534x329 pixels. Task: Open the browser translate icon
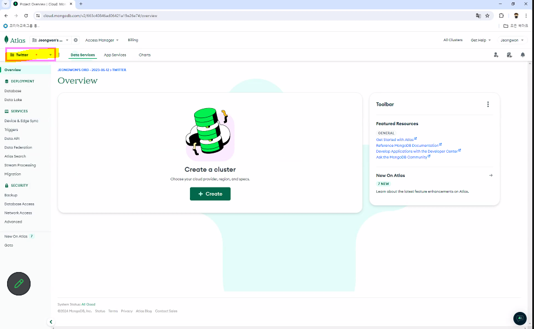pos(479,16)
